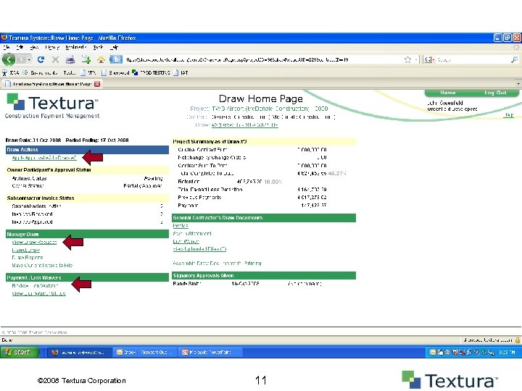Switch to the Microsoft Outlook taskbar button

point(144,353)
